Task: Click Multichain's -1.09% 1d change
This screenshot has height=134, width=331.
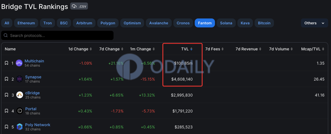Action: [x=86, y=63]
